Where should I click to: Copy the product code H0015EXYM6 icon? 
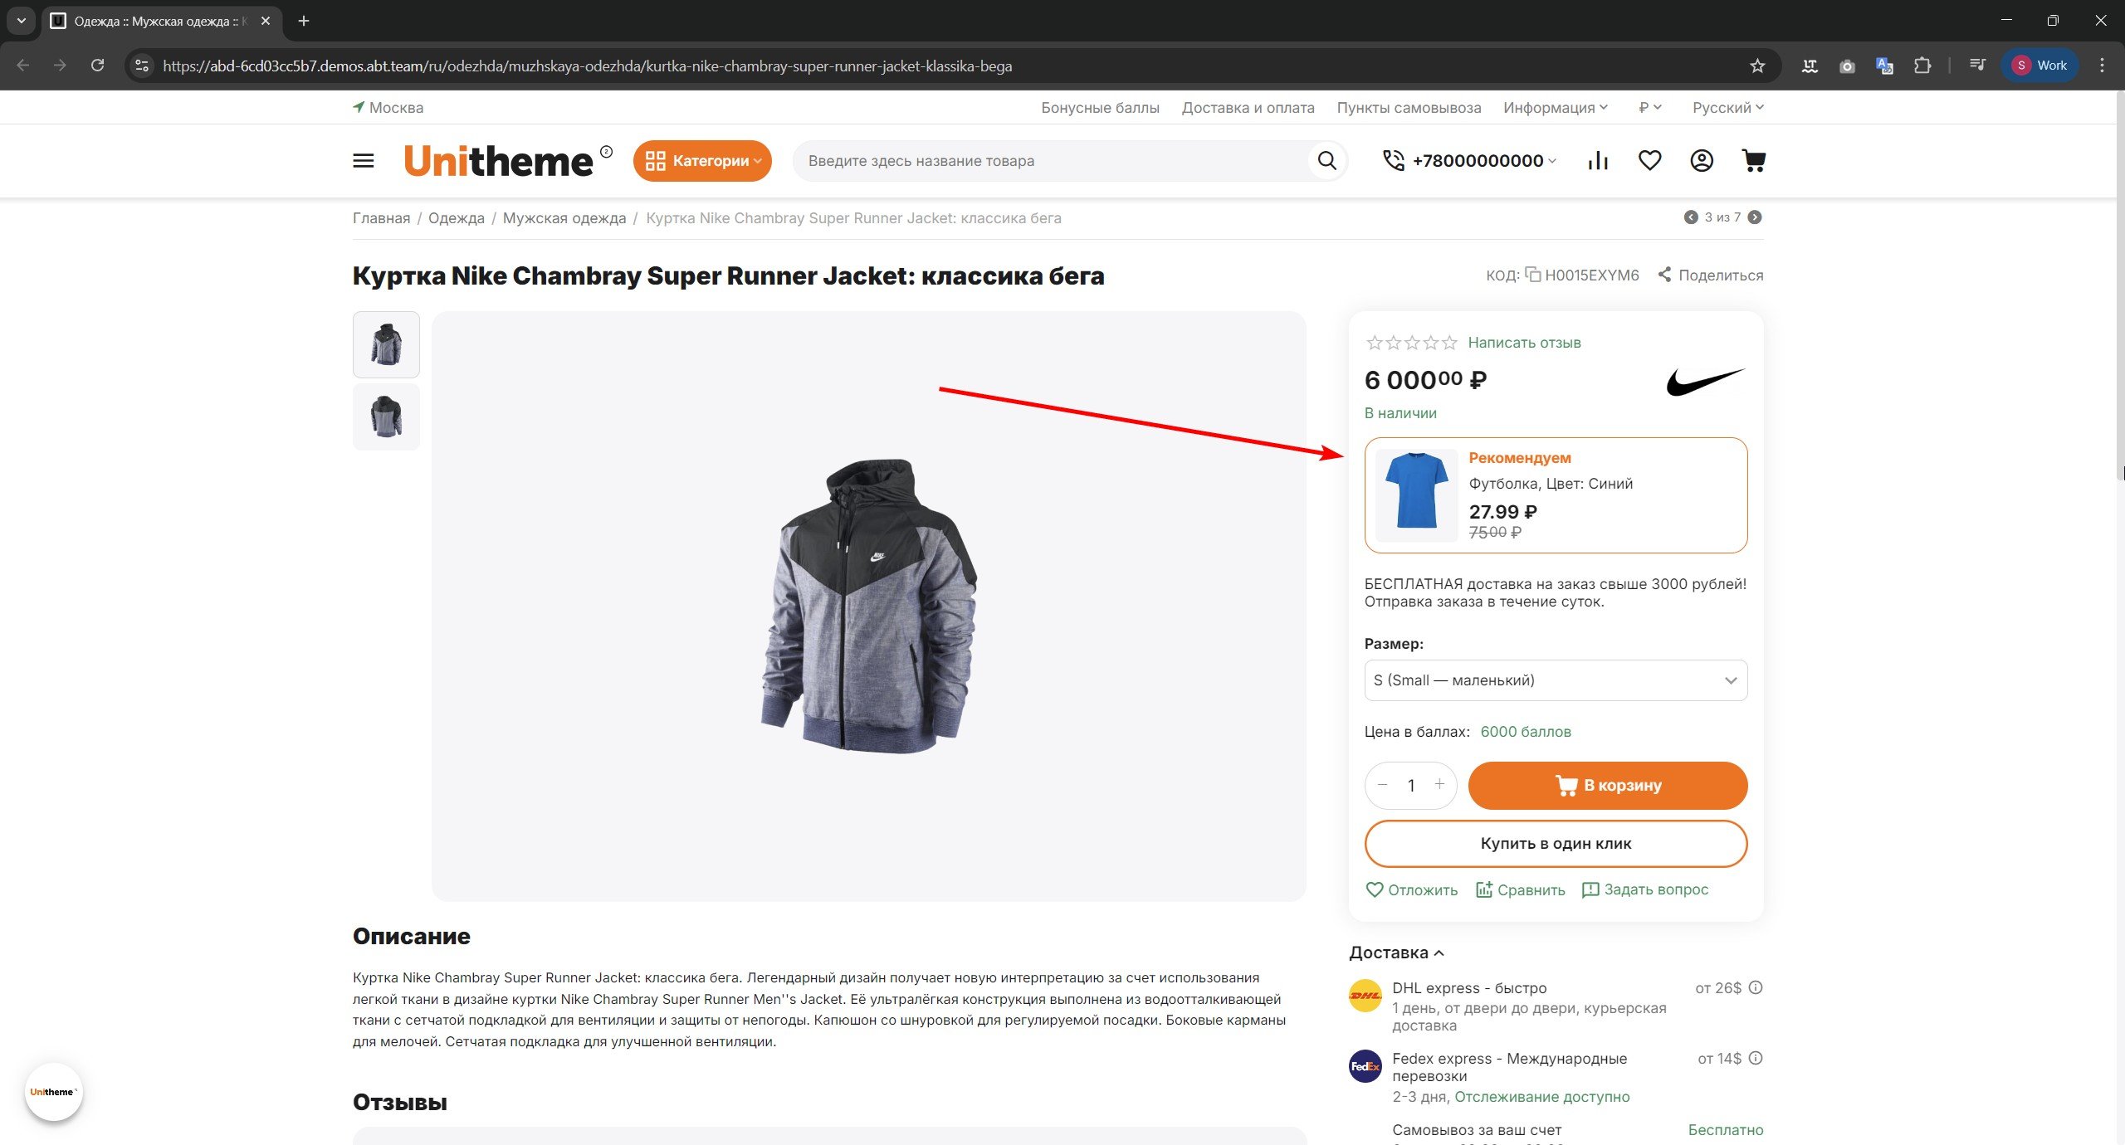pos(1532,275)
